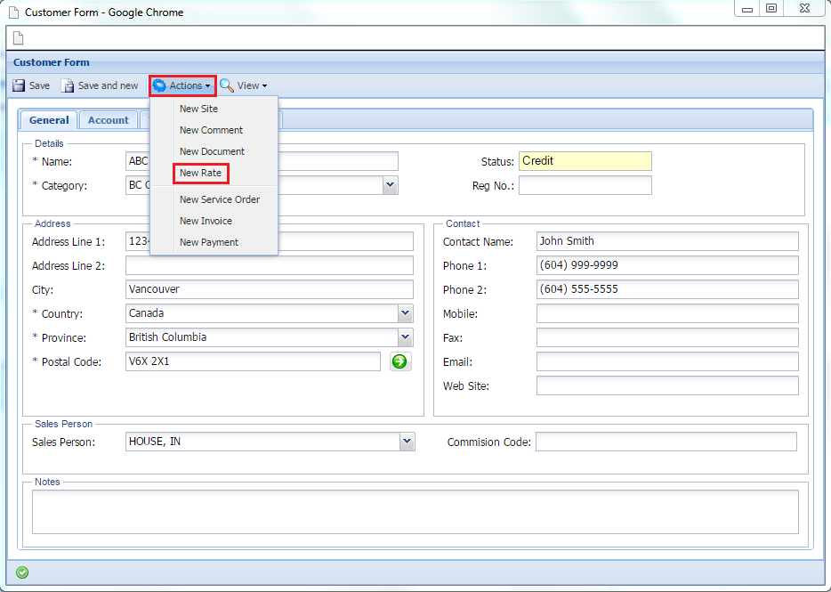Click inside the Notes text area
Screen dimensions: 831x592
(x=415, y=512)
